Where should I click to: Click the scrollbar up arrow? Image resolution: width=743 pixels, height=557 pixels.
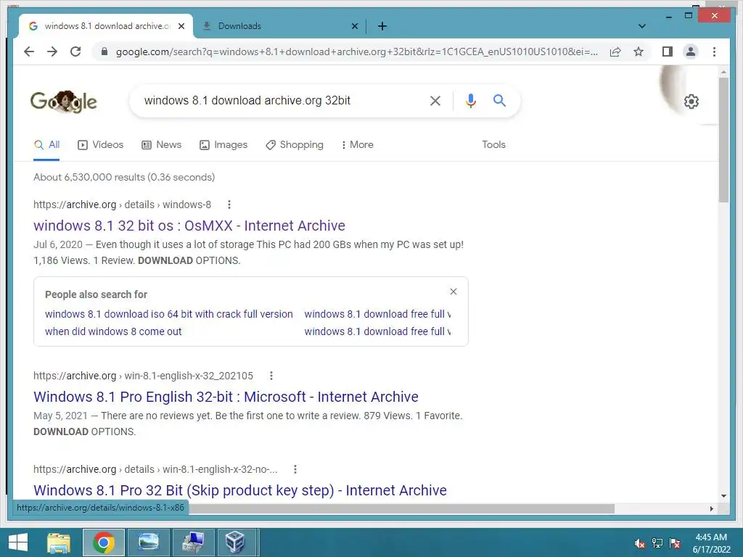[723, 73]
